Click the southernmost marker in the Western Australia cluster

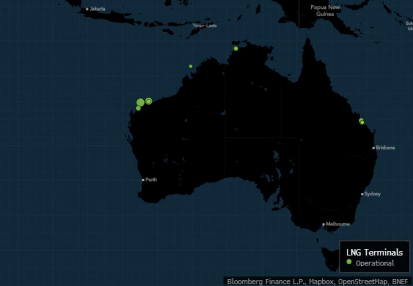coord(138,109)
